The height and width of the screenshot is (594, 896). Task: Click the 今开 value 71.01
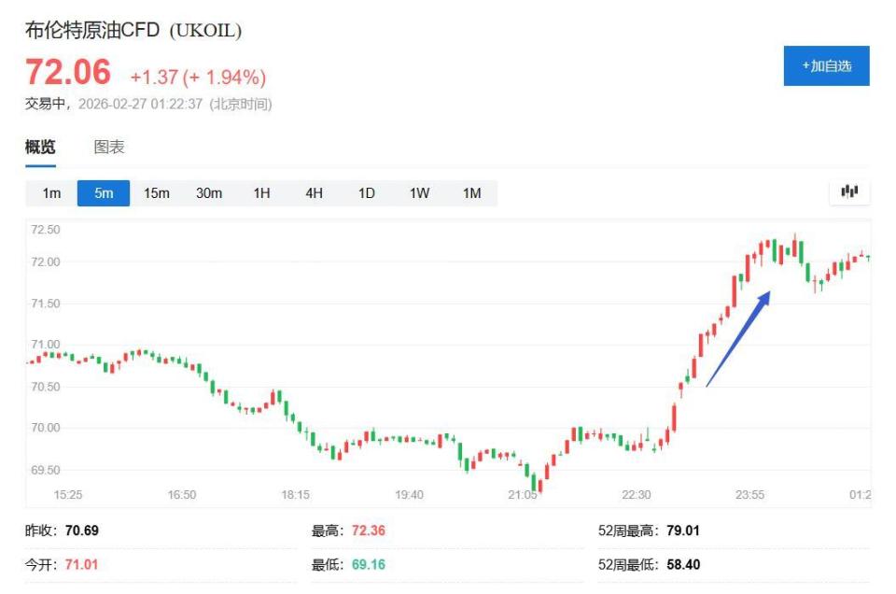(x=82, y=565)
